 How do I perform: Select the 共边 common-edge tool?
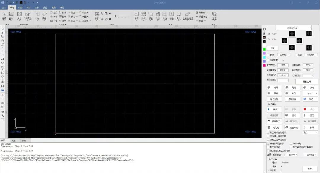164,15
